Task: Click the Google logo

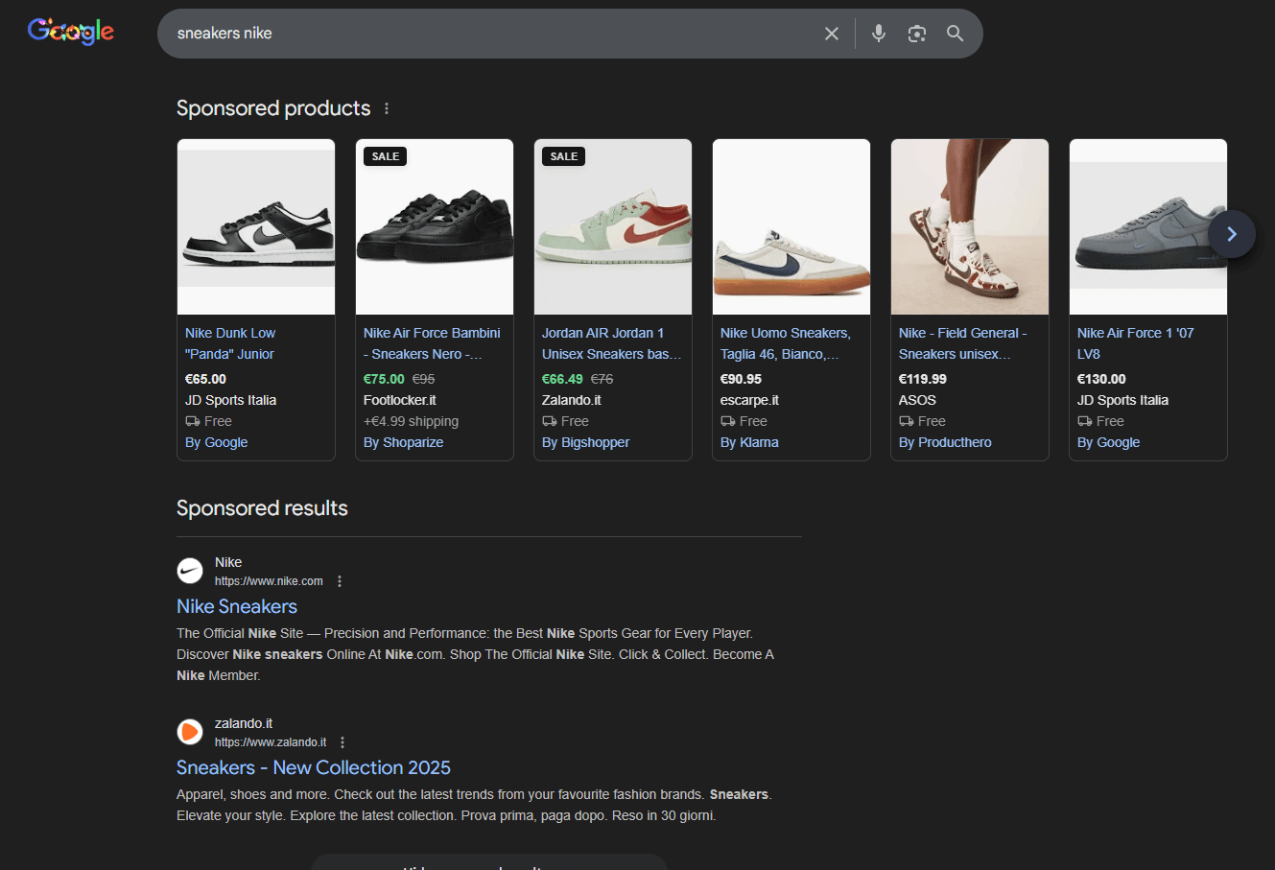Action: [71, 32]
